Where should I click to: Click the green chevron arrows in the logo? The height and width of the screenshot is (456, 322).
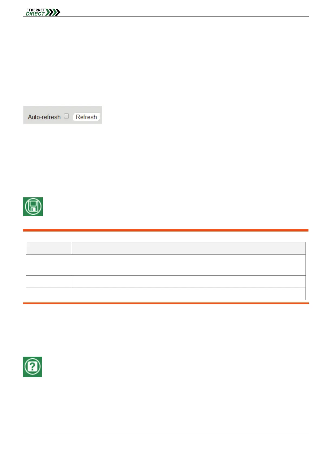tap(53, 12)
